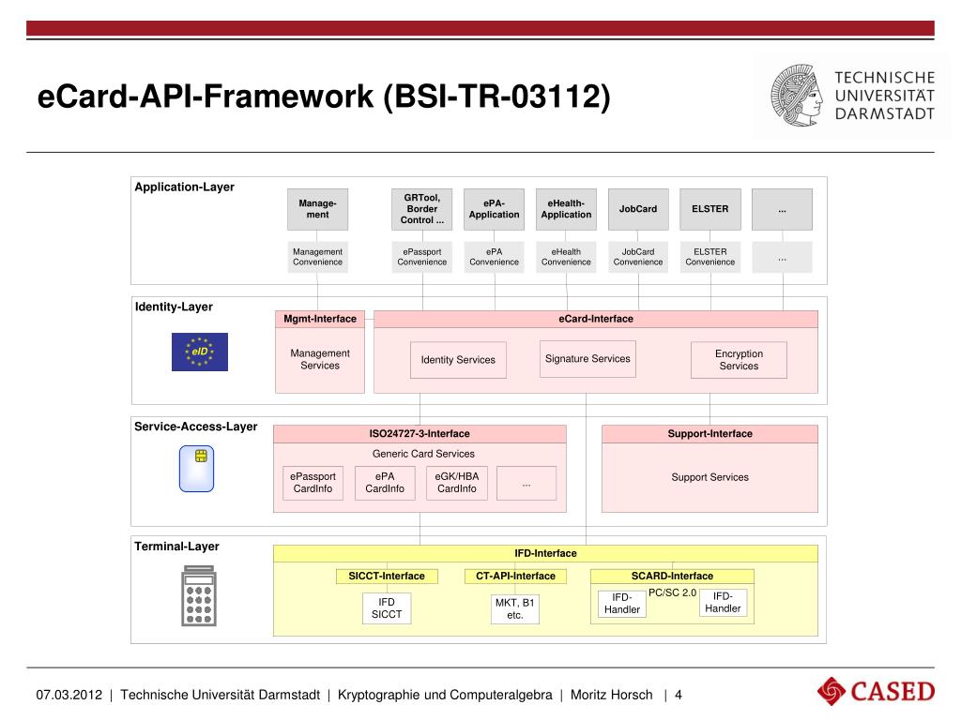Click the ePassport Convenience box
961x720 pixels.
click(x=422, y=257)
